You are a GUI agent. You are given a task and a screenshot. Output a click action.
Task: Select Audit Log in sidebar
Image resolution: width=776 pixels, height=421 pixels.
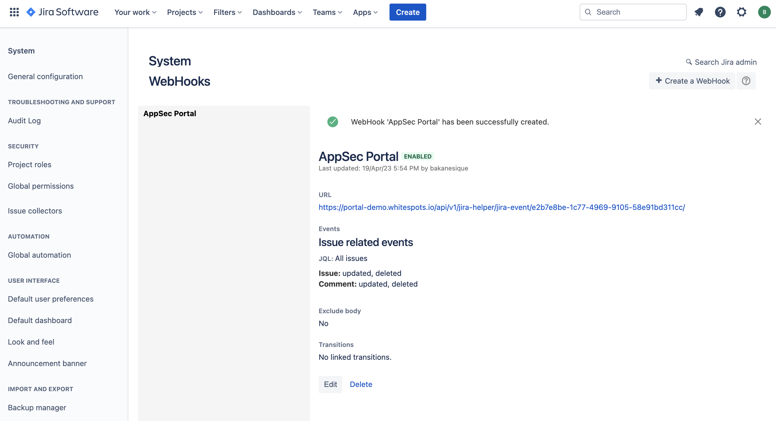[x=24, y=120]
